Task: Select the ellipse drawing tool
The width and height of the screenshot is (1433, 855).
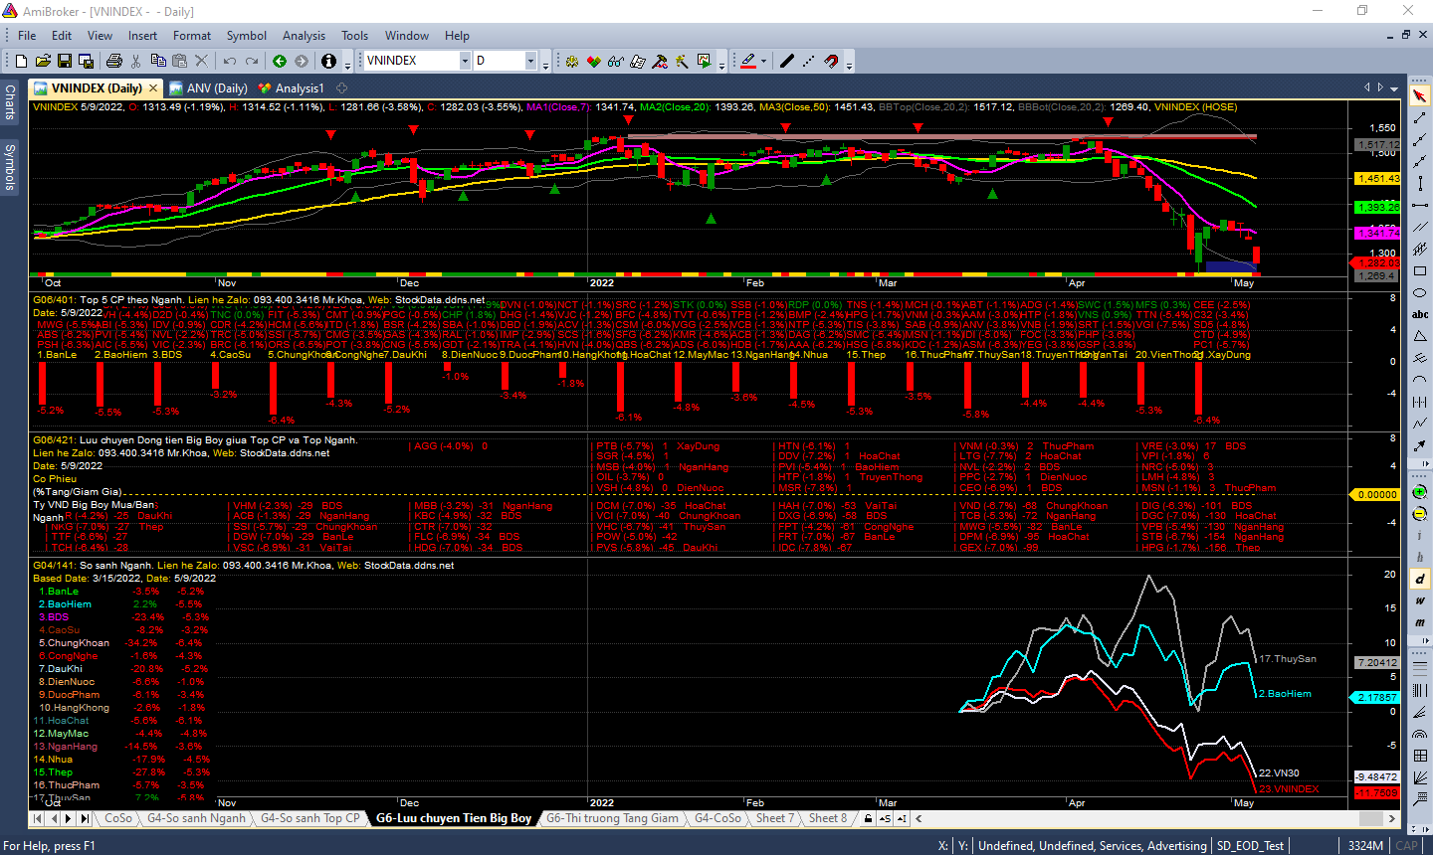Action: (x=1420, y=292)
